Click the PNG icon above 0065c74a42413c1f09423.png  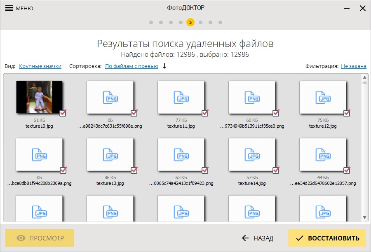pyautogui.click(x=181, y=156)
